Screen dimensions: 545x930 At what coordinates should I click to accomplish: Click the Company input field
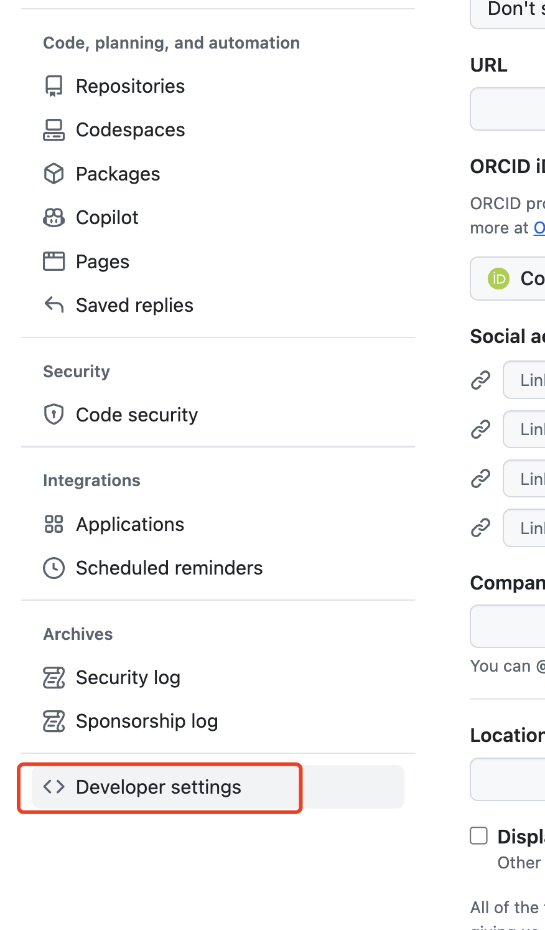point(508,626)
